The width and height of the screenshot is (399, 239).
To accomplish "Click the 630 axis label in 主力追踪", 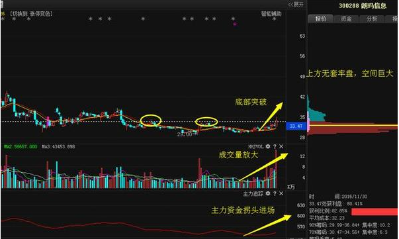I will pos(301,205).
